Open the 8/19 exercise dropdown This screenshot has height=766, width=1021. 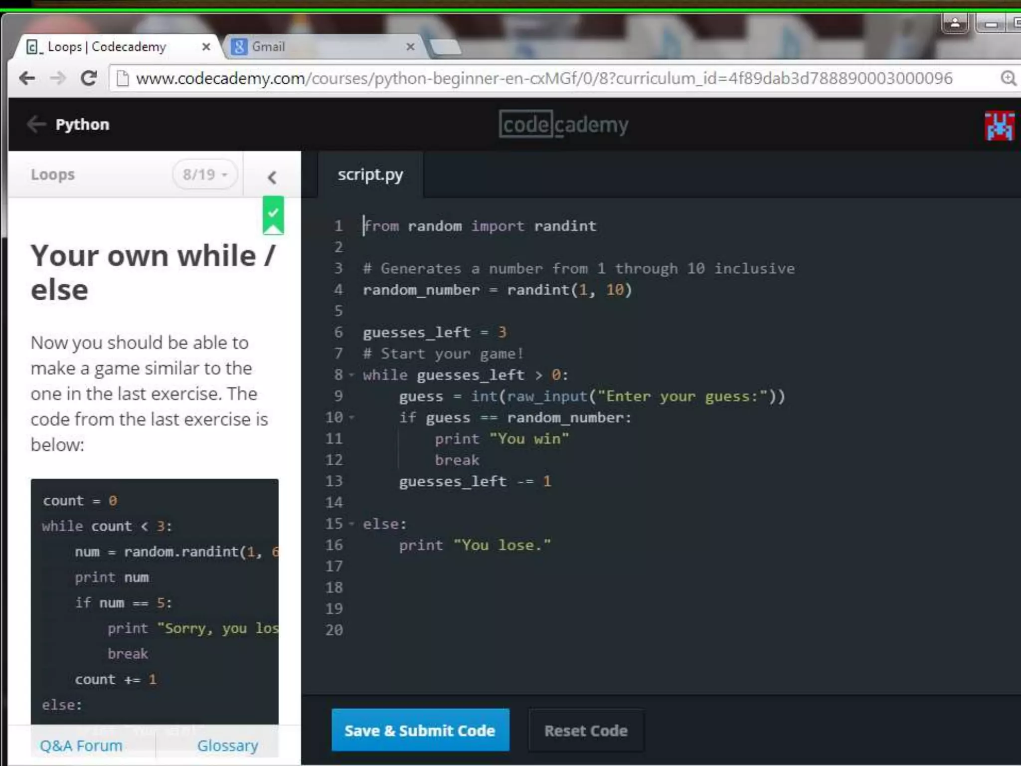tap(205, 175)
